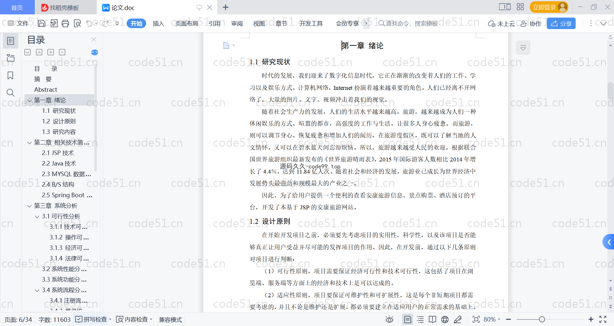Screen dimensions: 614x326
Task: Click the 立即登录 login button
Action: 549,7
